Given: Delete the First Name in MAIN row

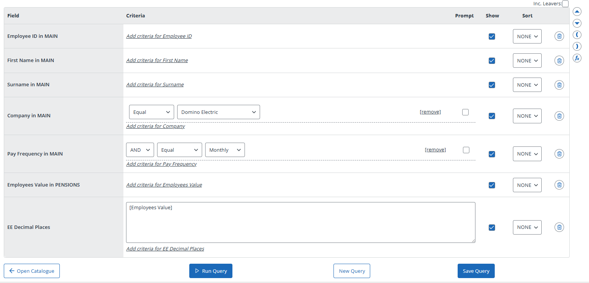Looking at the screenshot, I should pyautogui.click(x=559, y=61).
